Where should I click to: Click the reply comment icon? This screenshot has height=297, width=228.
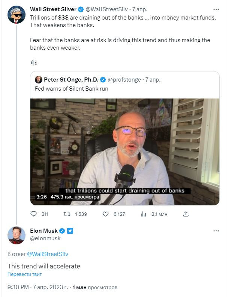[34, 214]
